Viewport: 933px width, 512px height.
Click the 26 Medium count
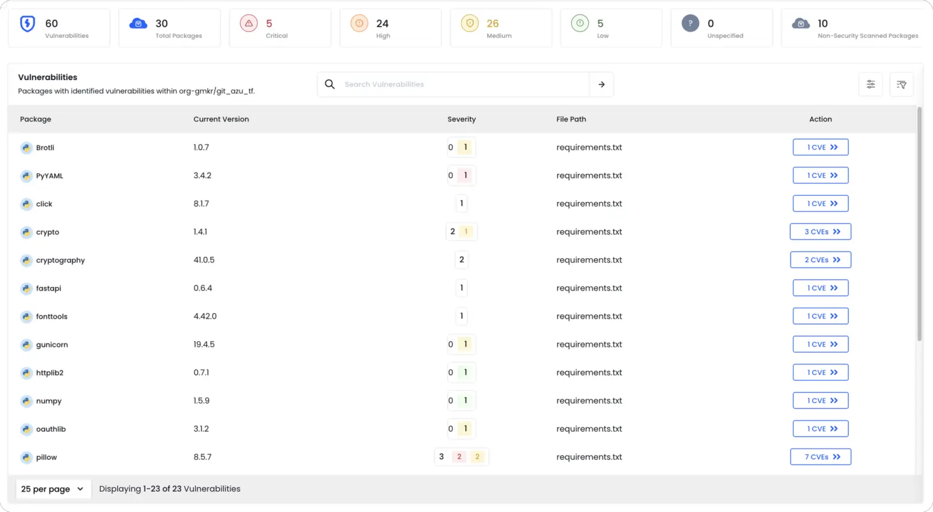pyautogui.click(x=493, y=24)
